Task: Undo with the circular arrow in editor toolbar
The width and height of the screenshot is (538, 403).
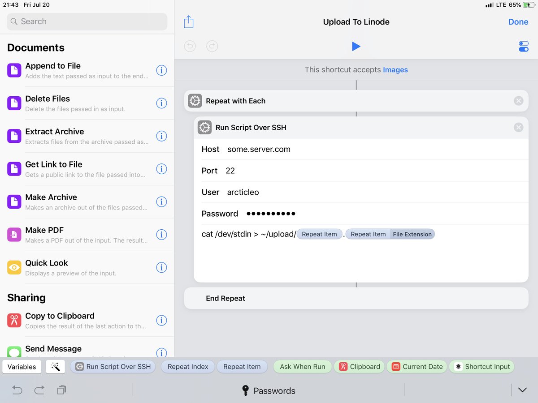Action: (x=190, y=46)
